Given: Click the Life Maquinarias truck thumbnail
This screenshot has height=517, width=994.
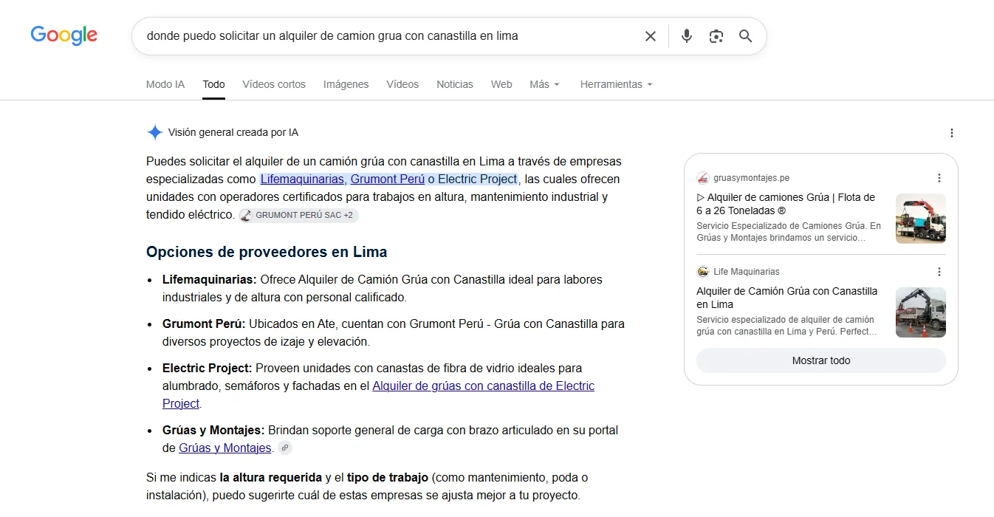Looking at the screenshot, I should [921, 312].
